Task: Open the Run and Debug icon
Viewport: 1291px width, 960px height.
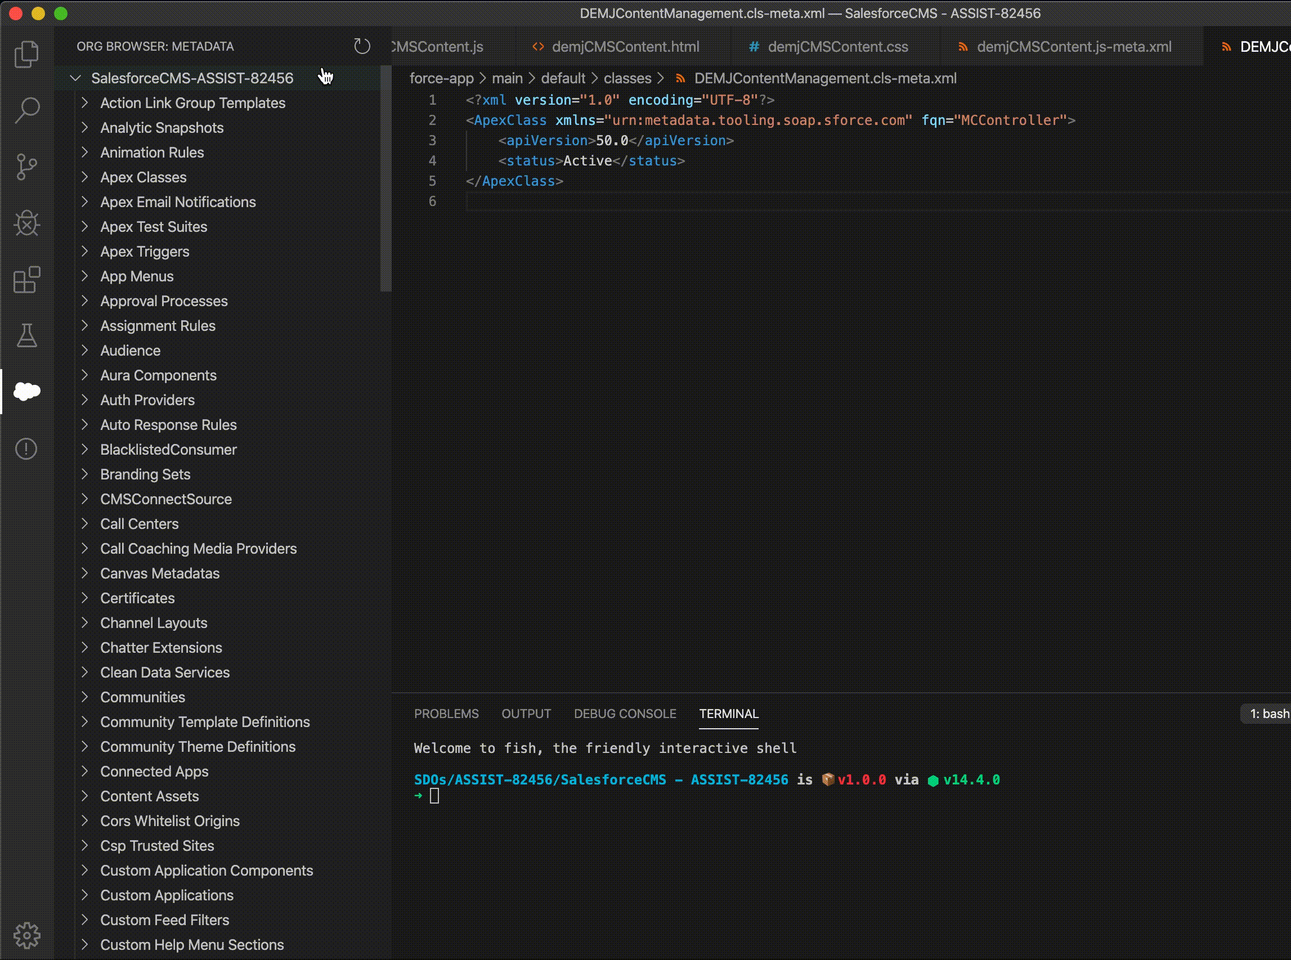Action: pyautogui.click(x=26, y=223)
